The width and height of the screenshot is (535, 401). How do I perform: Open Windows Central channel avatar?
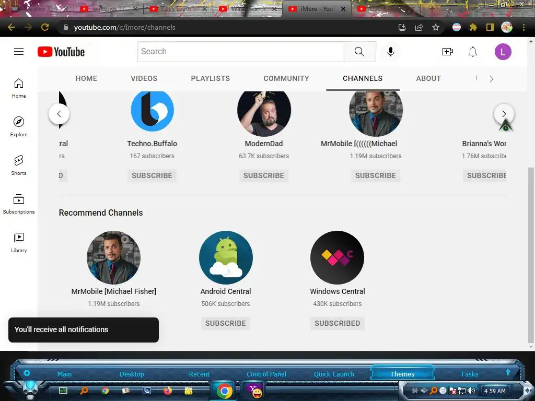(337, 258)
